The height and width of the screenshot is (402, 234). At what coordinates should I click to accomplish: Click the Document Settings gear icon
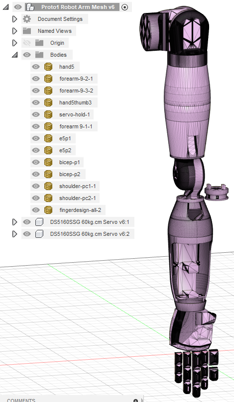point(27,19)
